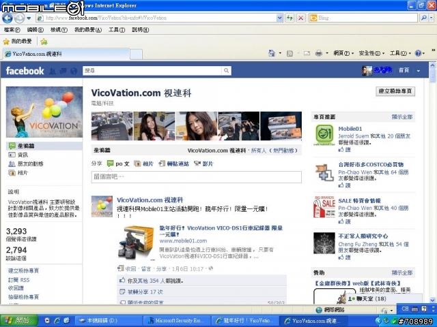This screenshot has width=437, height=327.
Task: Click the add-to-favorites-bar star icon
Action: pos(44,42)
